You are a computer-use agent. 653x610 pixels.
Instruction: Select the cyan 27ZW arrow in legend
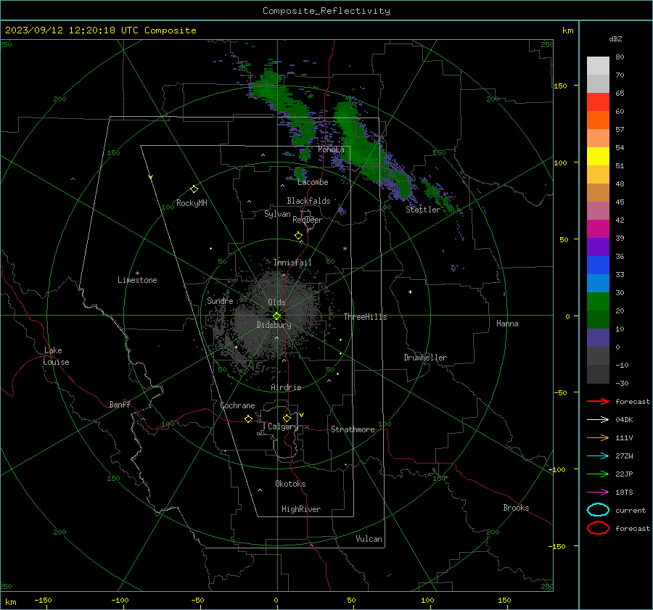(598, 456)
